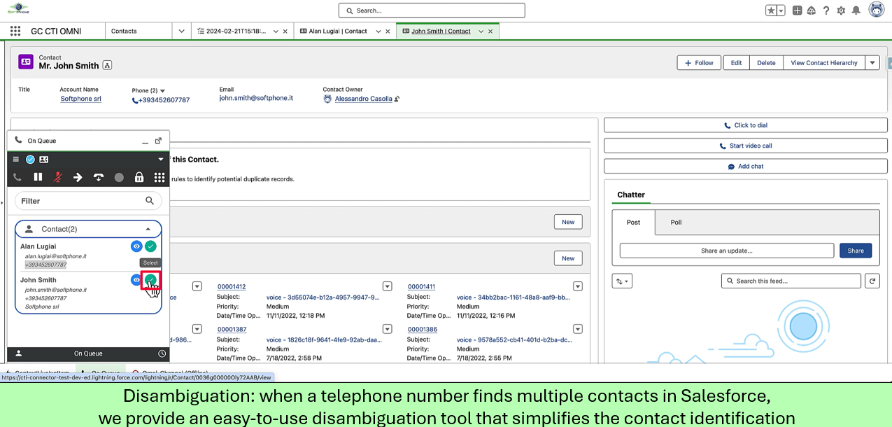Image resolution: width=892 pixels, height=427 pixels.
Task: Select John Smith with green checkmark
Action: tap(150, 280)
